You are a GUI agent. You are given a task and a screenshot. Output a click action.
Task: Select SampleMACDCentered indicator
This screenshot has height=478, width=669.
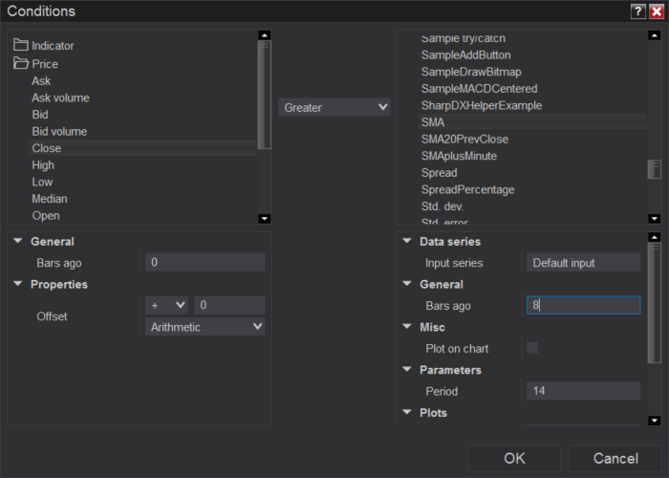coord(479,89)
